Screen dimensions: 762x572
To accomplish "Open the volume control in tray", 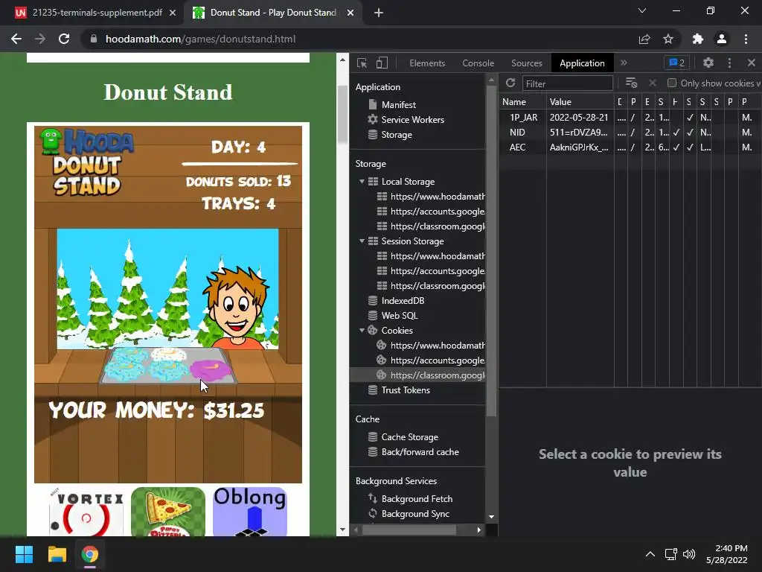I will (689, 554).
